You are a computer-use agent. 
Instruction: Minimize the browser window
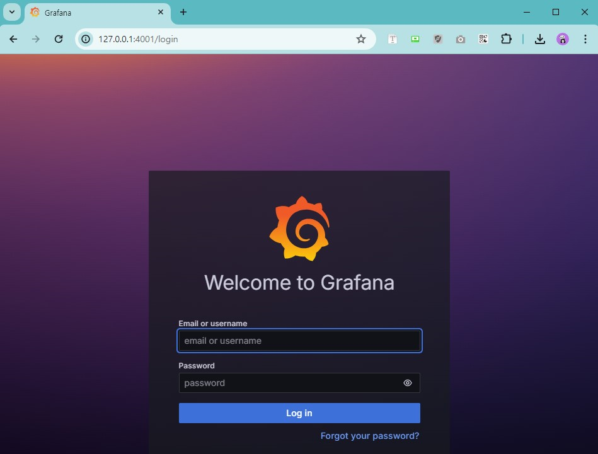tap(527, 12)
